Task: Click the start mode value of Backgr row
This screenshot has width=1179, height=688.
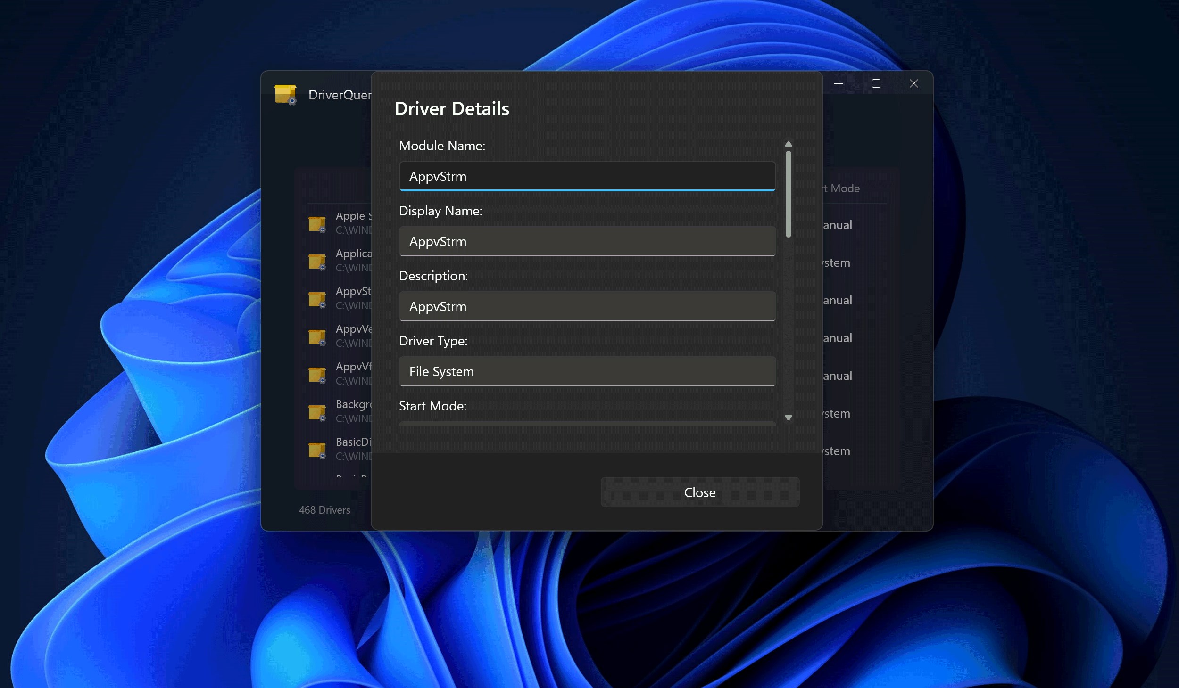Action: pos(837,414)
